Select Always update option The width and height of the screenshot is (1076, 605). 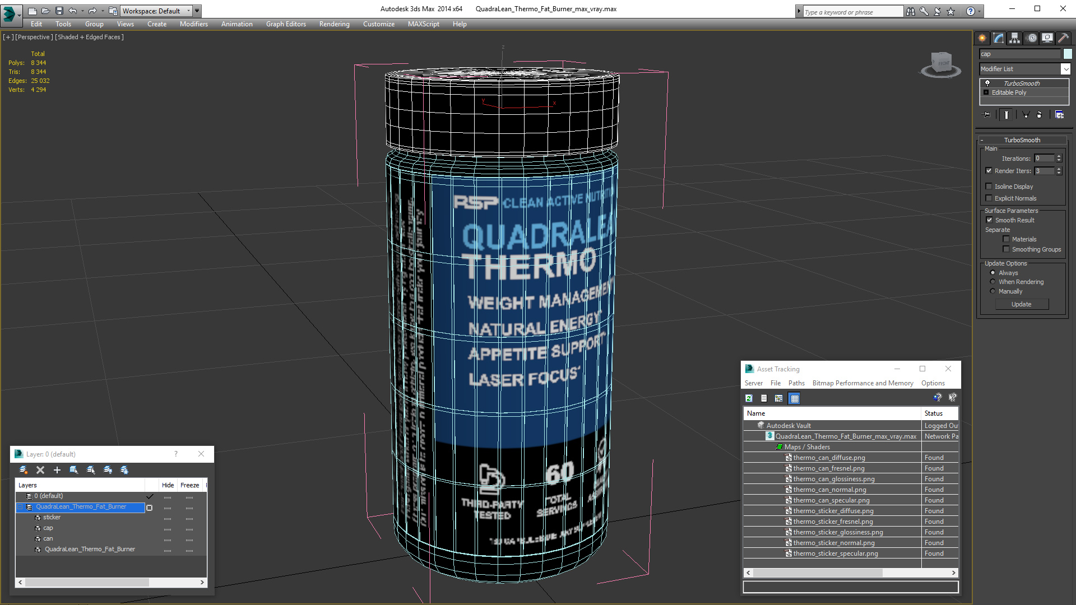[992, 273]
